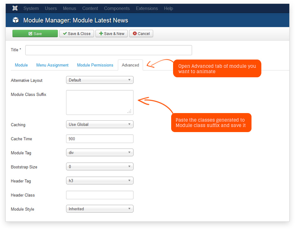
Task: Open the Extensions menu
Action: (147, 8)
